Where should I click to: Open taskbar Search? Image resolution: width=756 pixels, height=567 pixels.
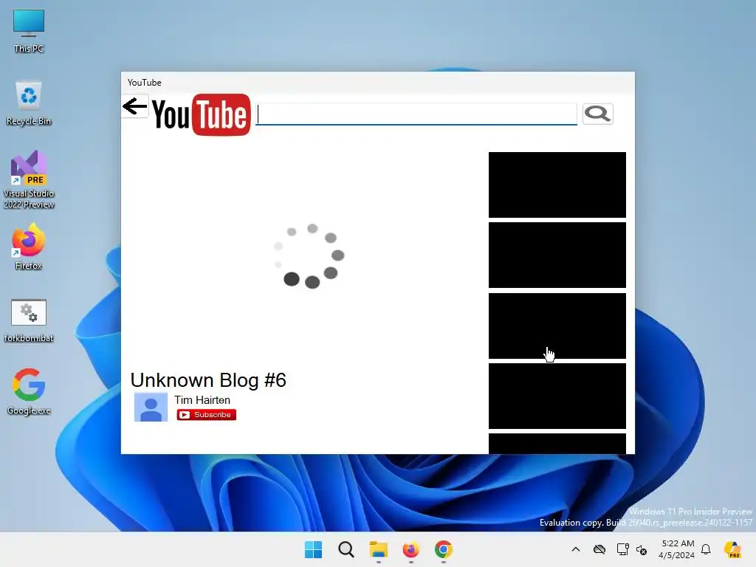(346, 549)
